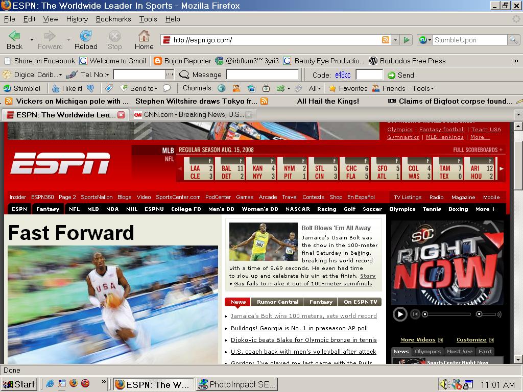Click the Tel. No. input field
The height and width of the screenshot is (392, 523).
tap(139, 75)
